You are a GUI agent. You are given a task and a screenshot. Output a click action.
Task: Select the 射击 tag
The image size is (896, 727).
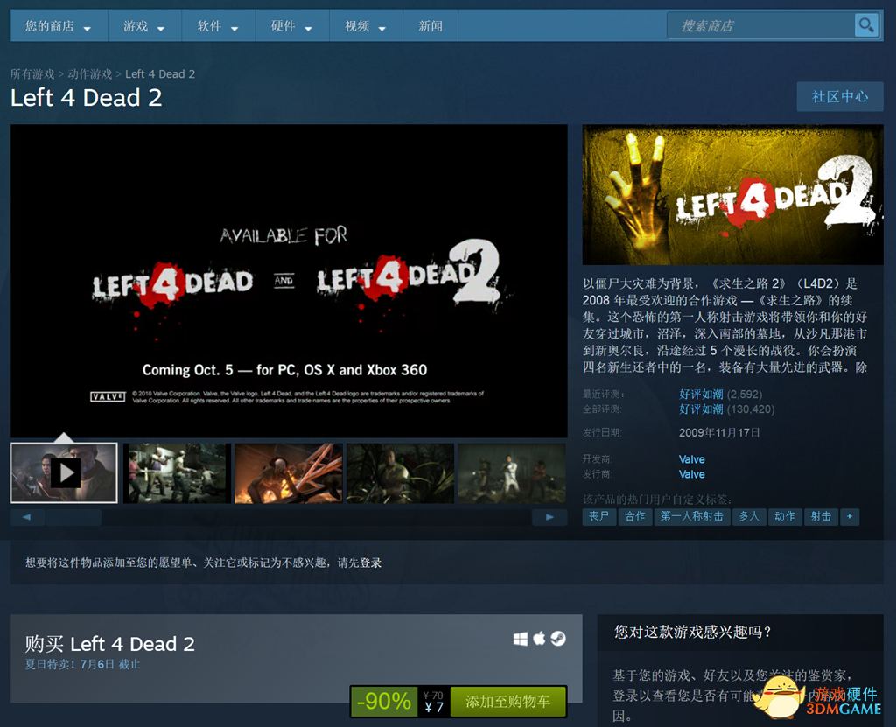pyautogui.click(x=821, y=517)
